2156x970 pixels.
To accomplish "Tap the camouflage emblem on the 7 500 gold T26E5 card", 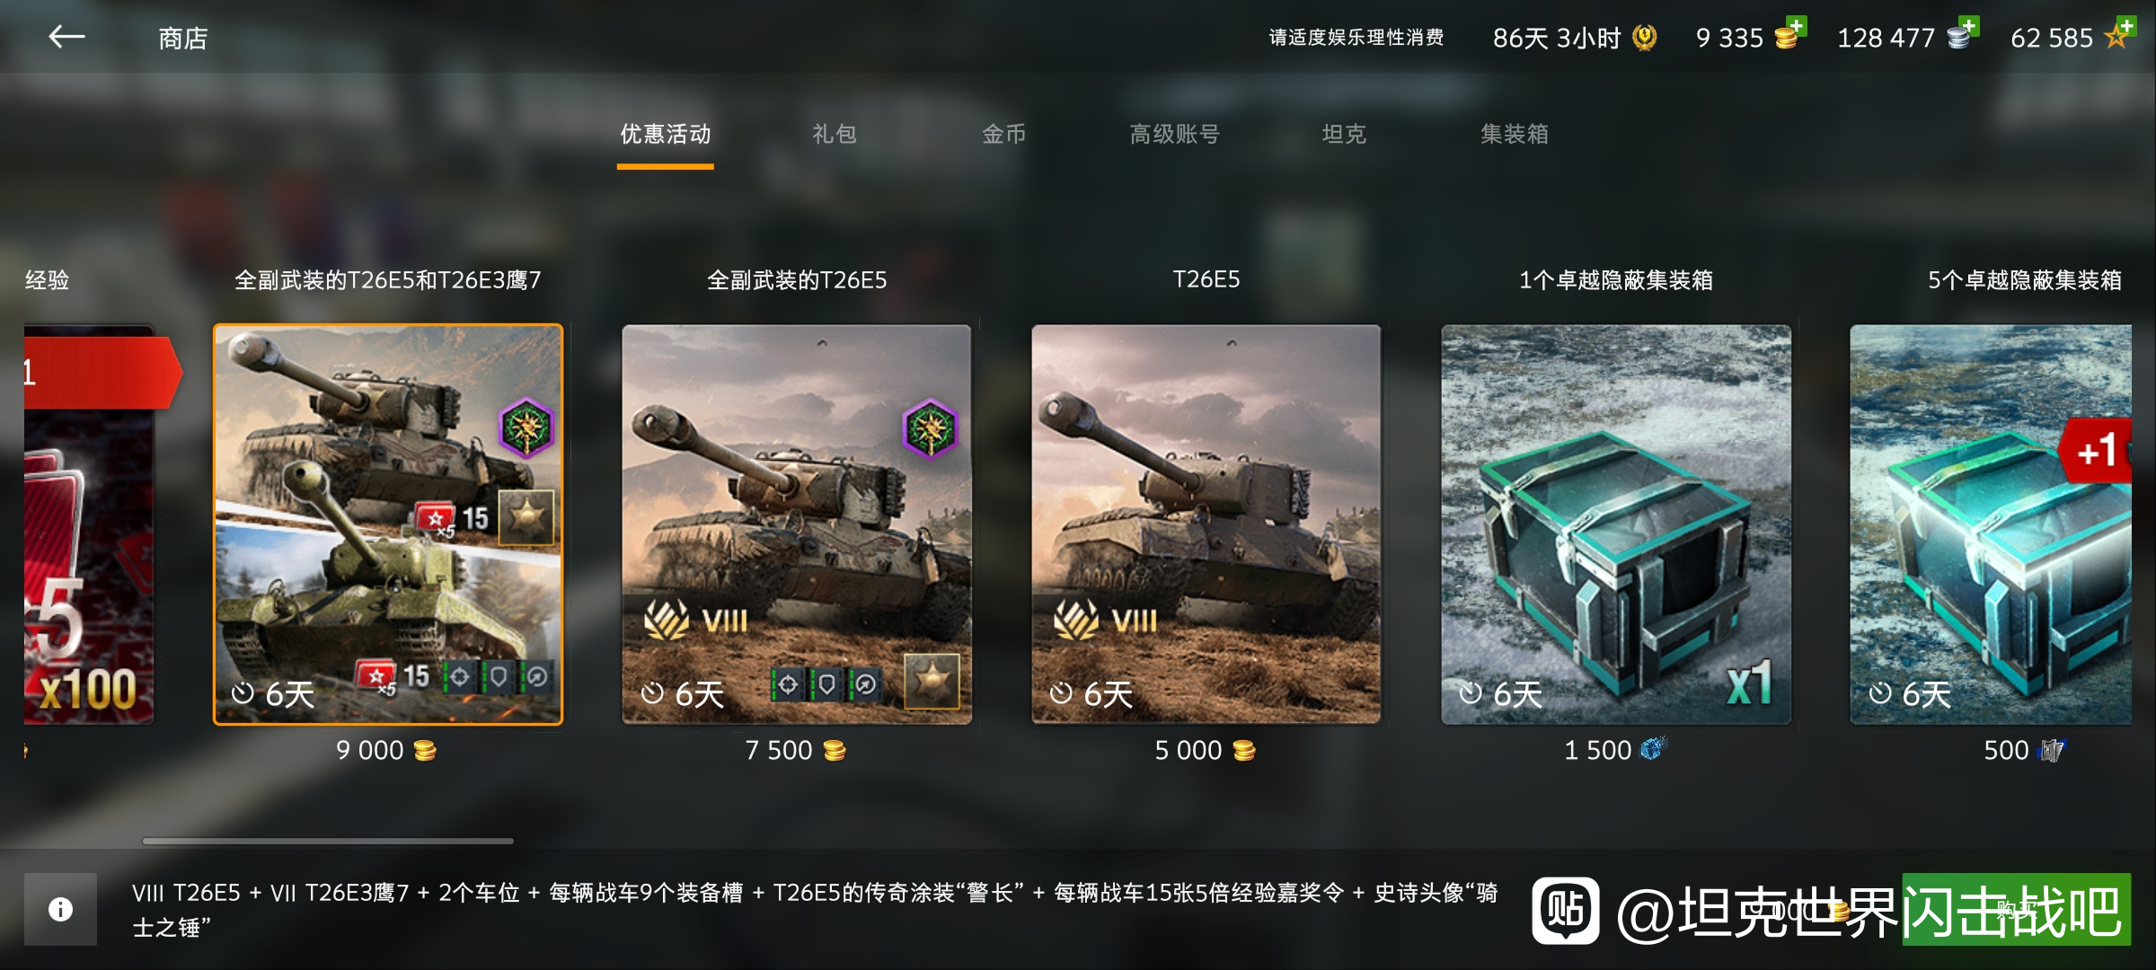I will pos(930,428).
